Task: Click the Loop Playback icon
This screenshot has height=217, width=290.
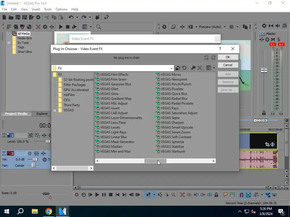Action: click(84, 195)
